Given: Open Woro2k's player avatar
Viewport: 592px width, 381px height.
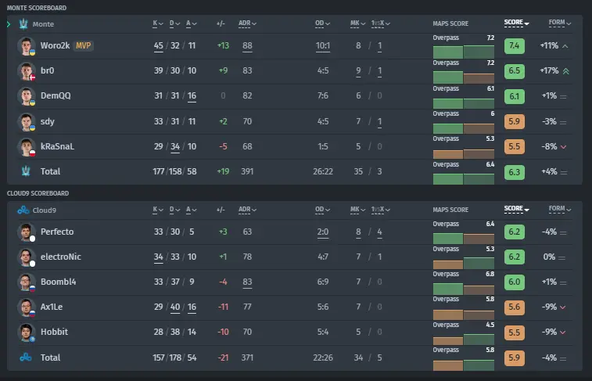Looking at the screenshot, I should (x=27, y=46).
